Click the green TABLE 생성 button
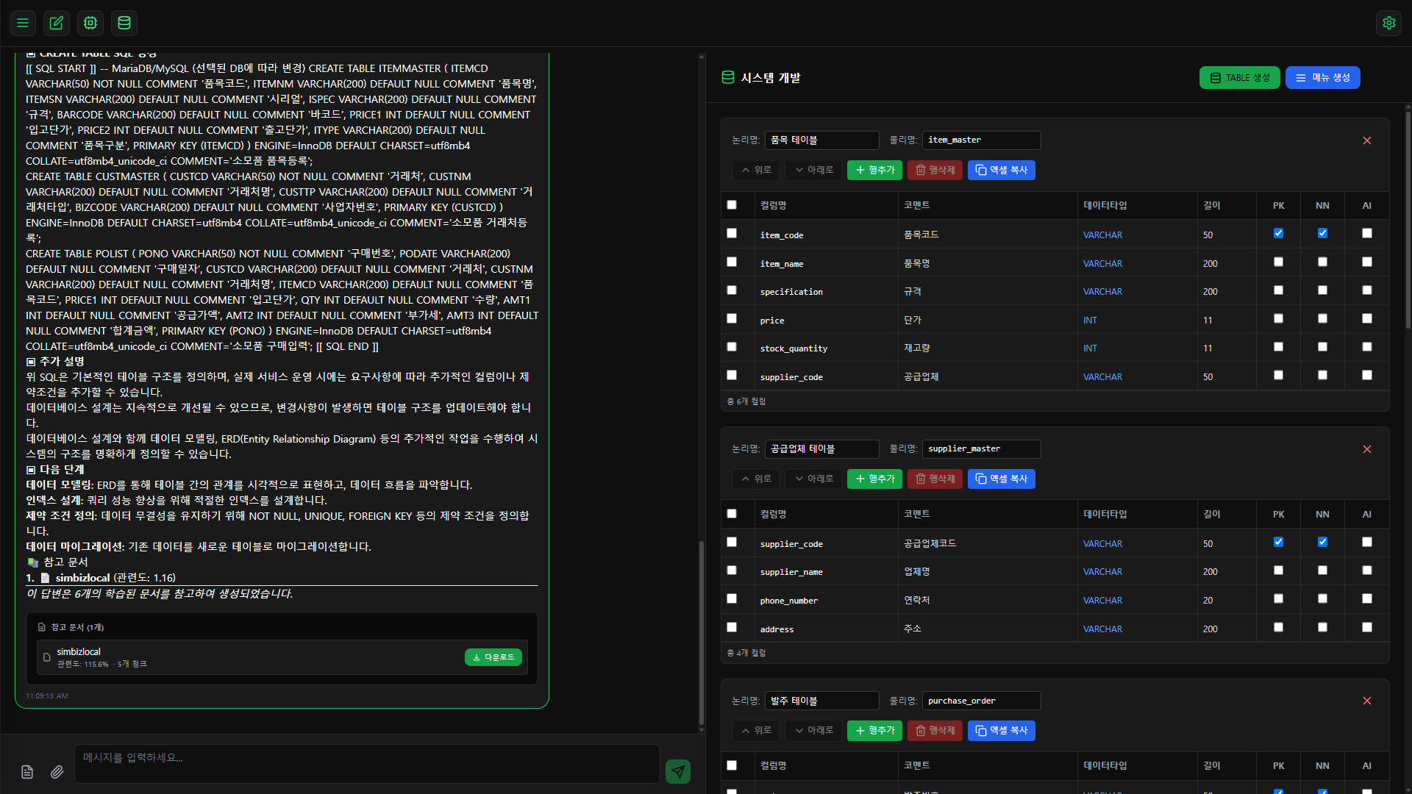 tap(1239, 78)
